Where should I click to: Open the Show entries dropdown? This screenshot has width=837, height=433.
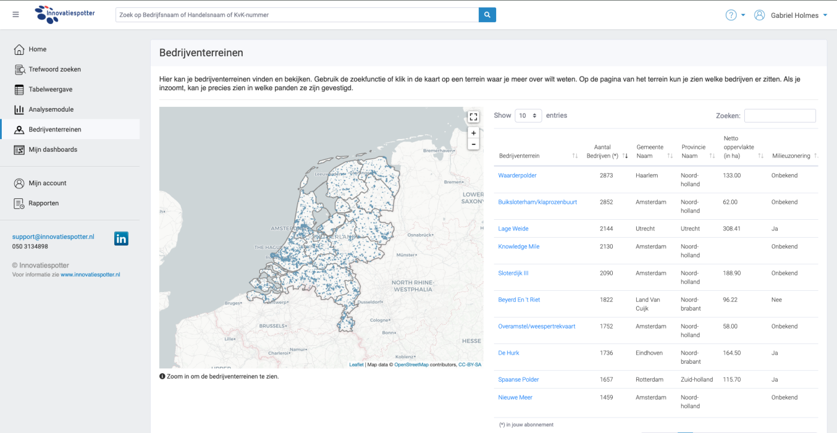tap(528, 116)
